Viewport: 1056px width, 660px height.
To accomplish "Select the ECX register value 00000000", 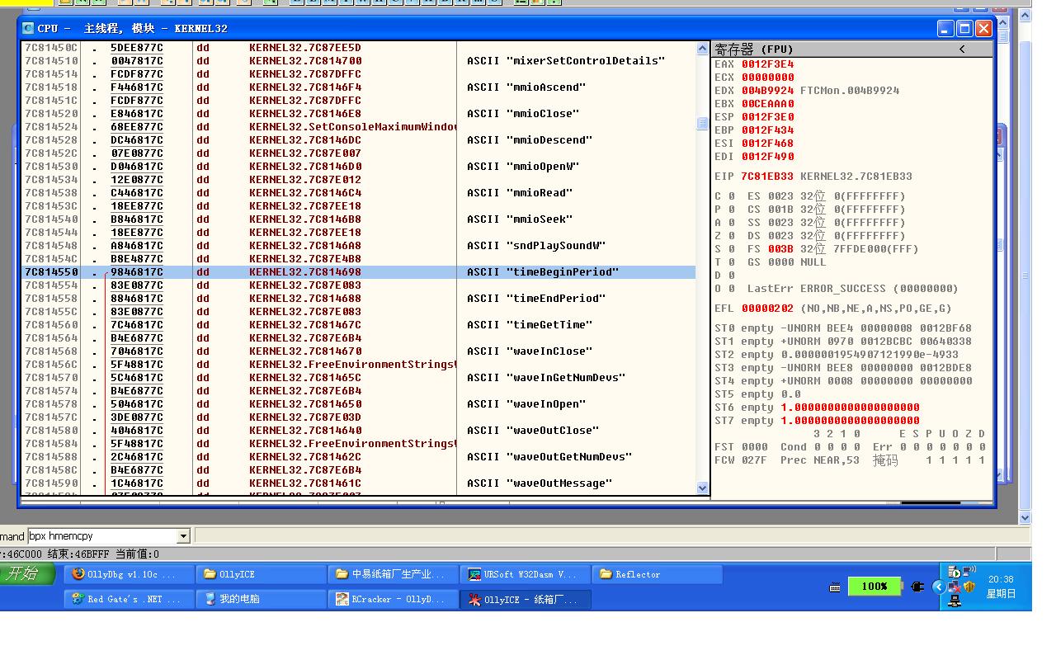I will click(767, 78).
